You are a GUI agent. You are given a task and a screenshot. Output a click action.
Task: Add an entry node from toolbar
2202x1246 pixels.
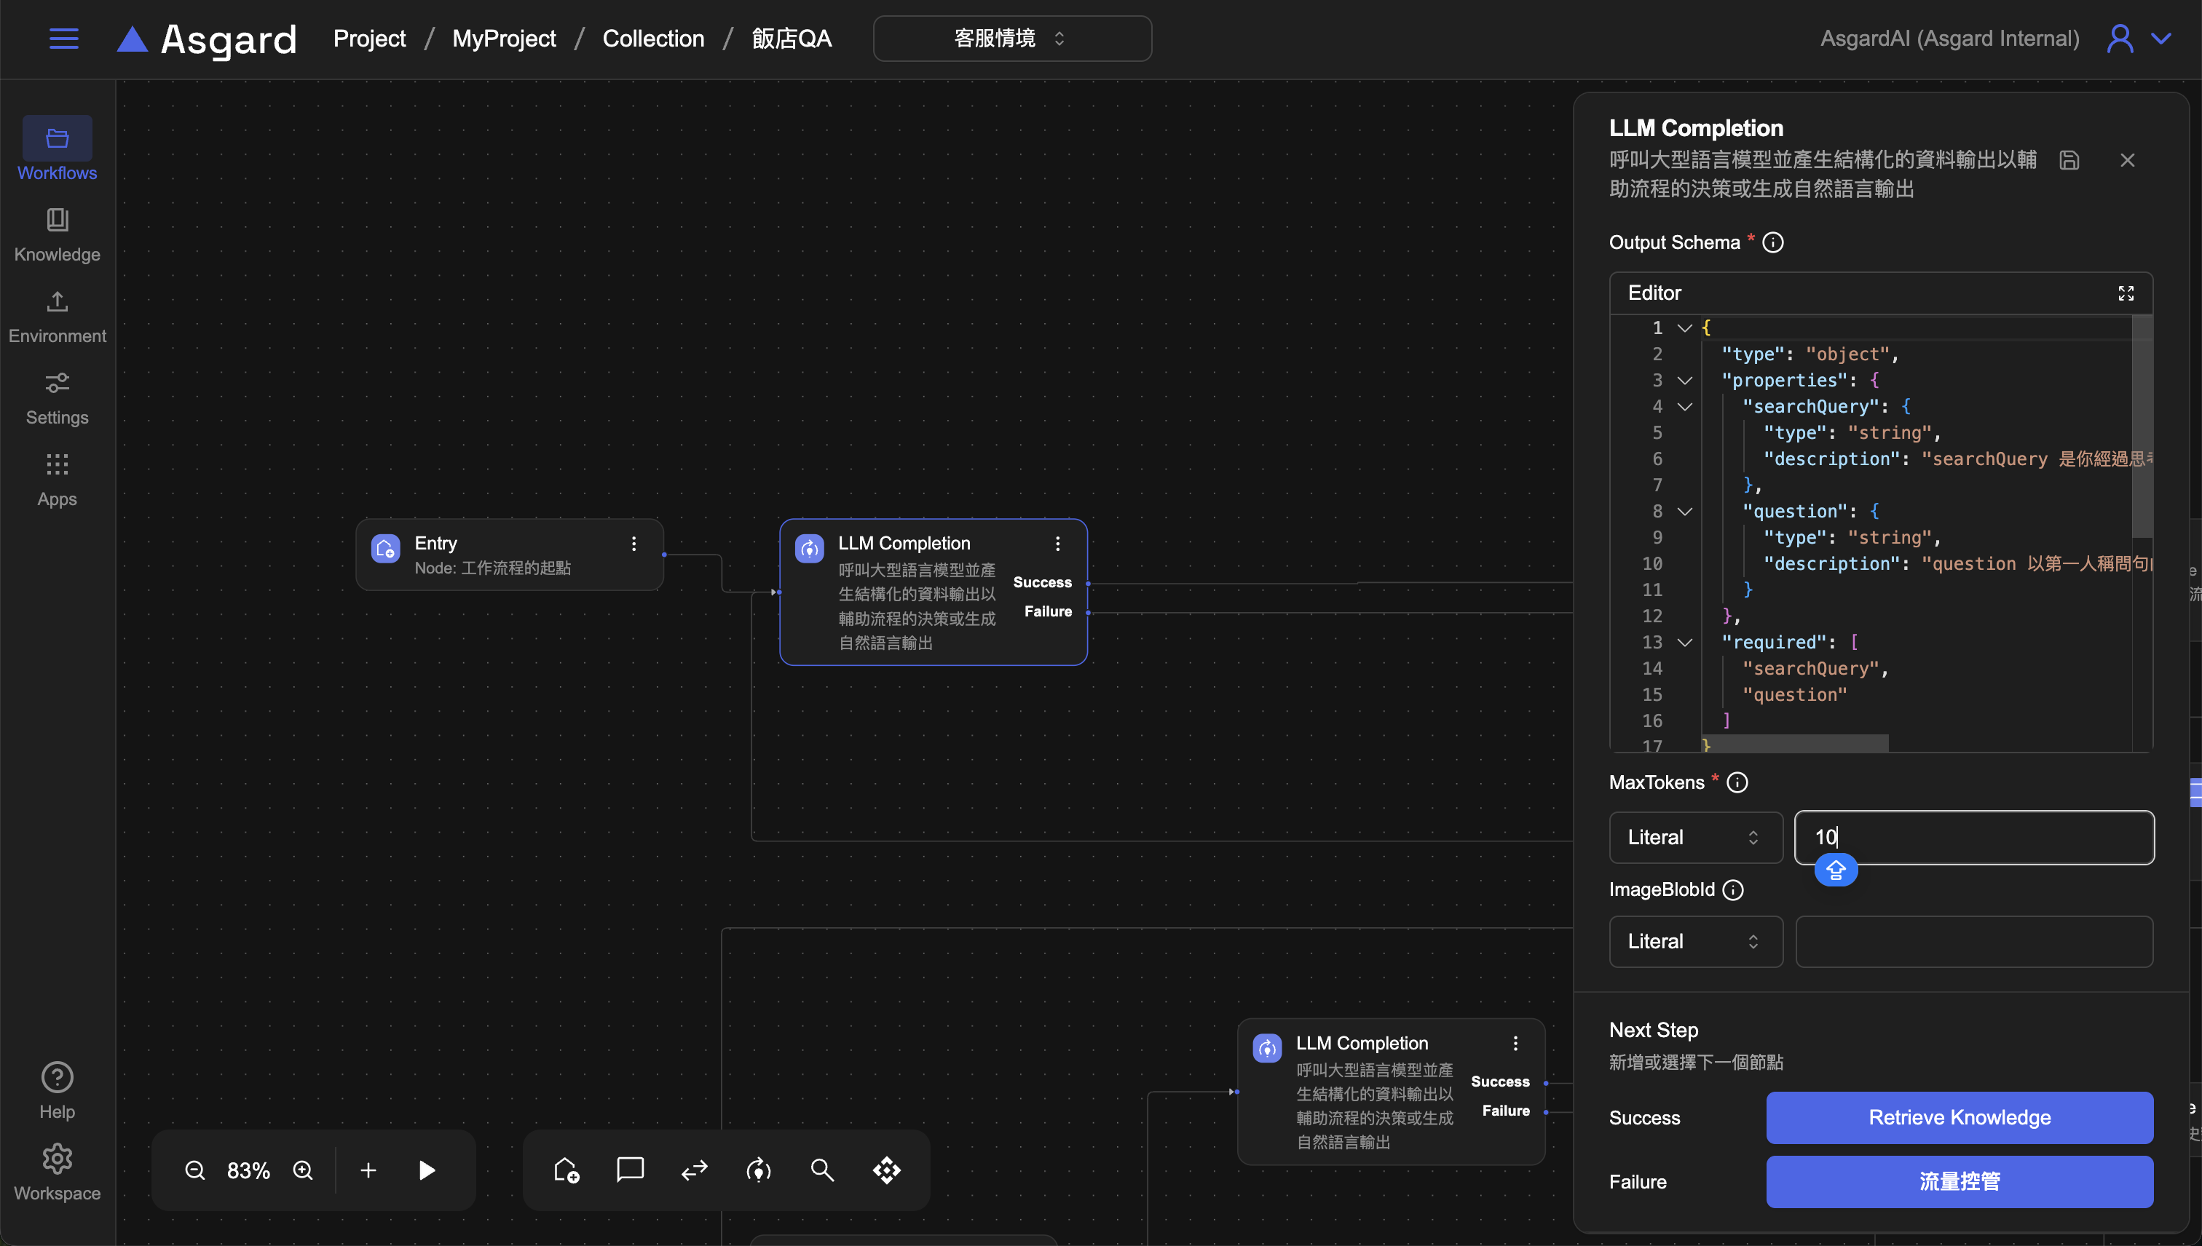click(x=566, y=1170)
